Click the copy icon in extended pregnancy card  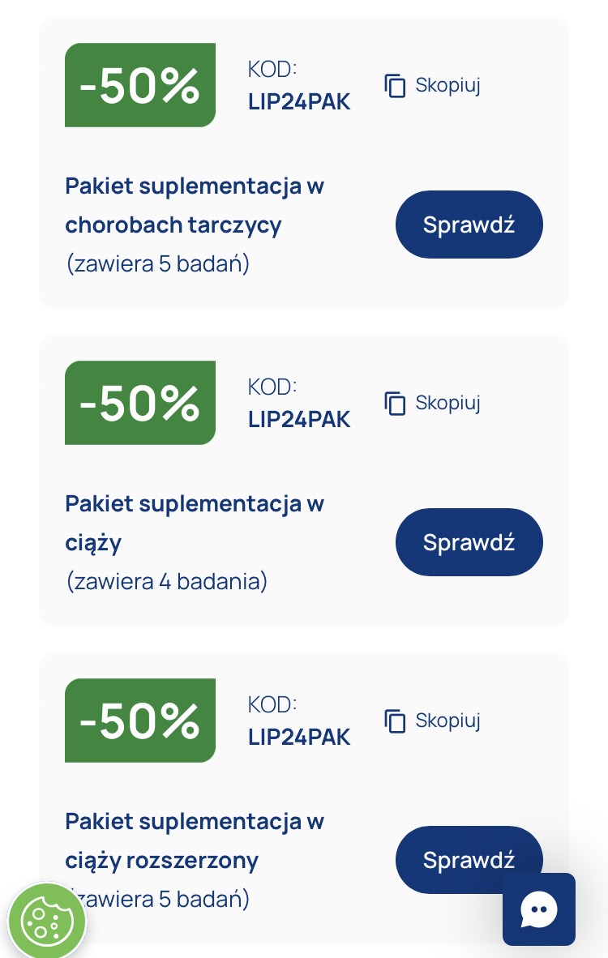point(395,721)
